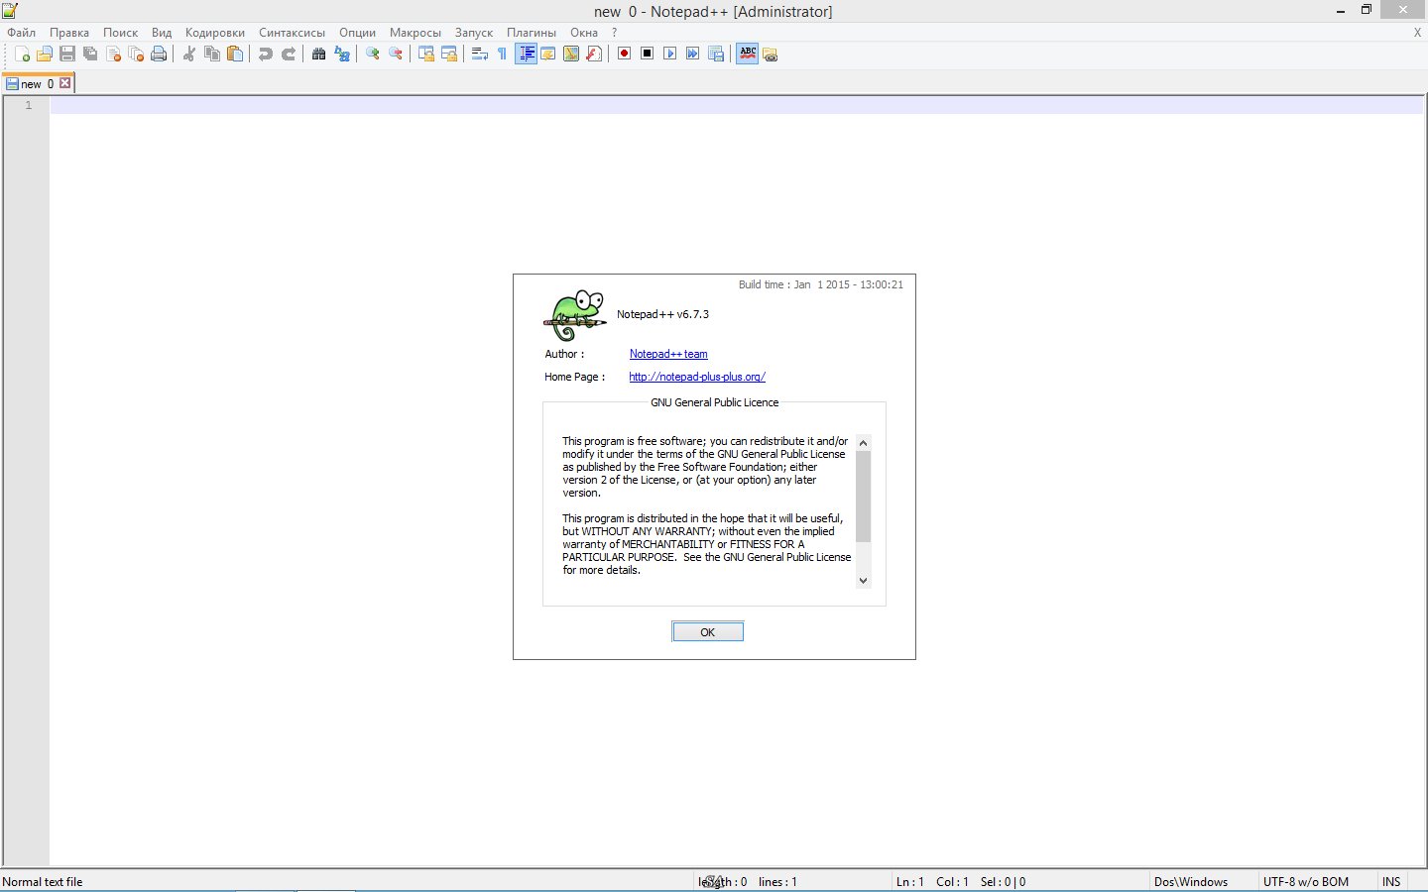This screenshot has height=892, width=1428.
Task: Click the Replace toolbar icon
Action: coord(342,54)
